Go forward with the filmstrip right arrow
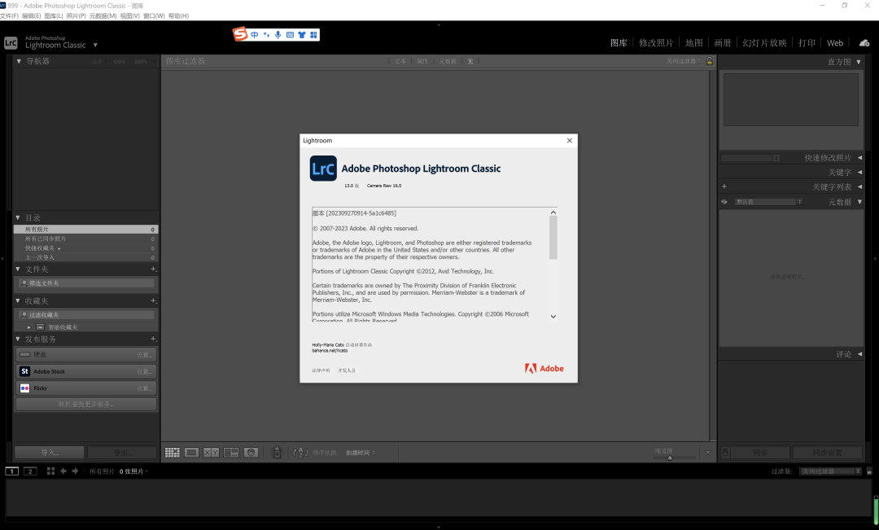The image size is (879, 530). tap(75, 471)
